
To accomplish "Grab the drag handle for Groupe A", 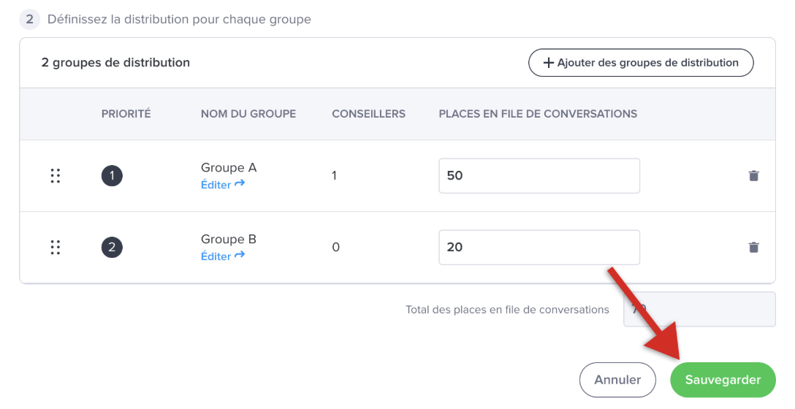I will tap(55, 176).
